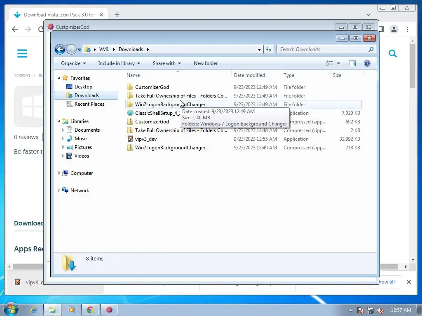Select the CustomizerGod file folder icon
This screenshot has width=422, height=316.
[x=130, y=87]
